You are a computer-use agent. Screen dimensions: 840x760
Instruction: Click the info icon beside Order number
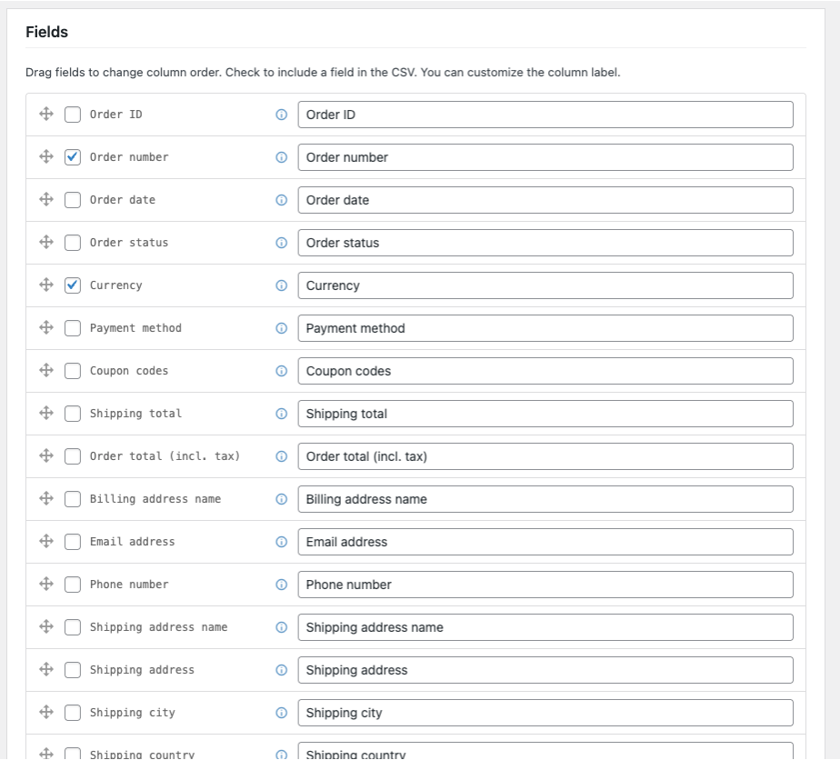281,157
